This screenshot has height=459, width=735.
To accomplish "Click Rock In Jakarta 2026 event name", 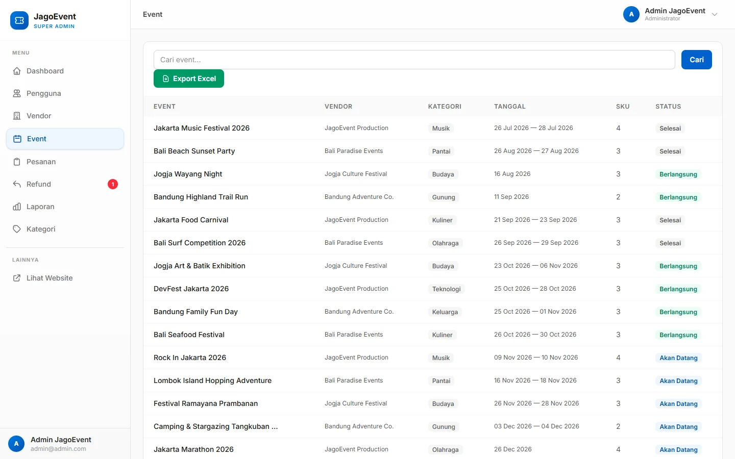I will [x=190, y=358].
